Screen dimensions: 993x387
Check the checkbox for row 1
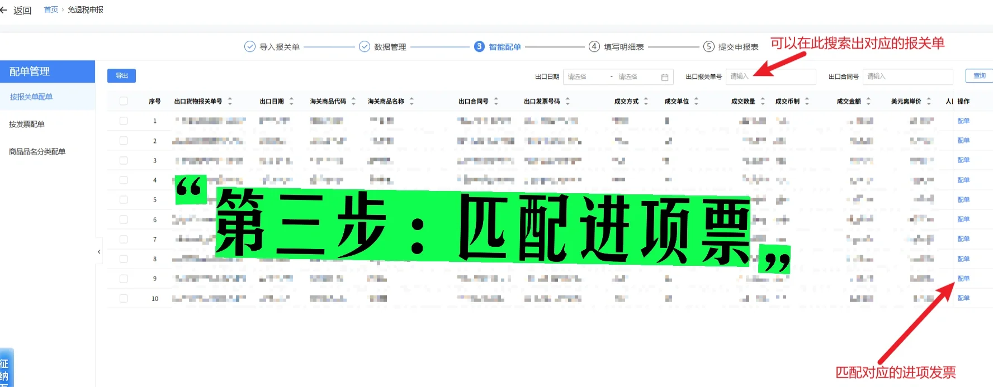pyautogui.click(x=124, y=121)
